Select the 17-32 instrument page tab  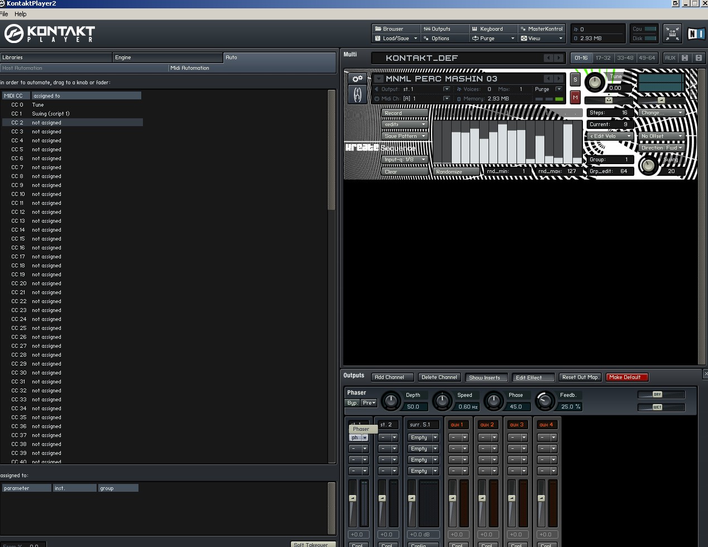(x=603, y=58)
